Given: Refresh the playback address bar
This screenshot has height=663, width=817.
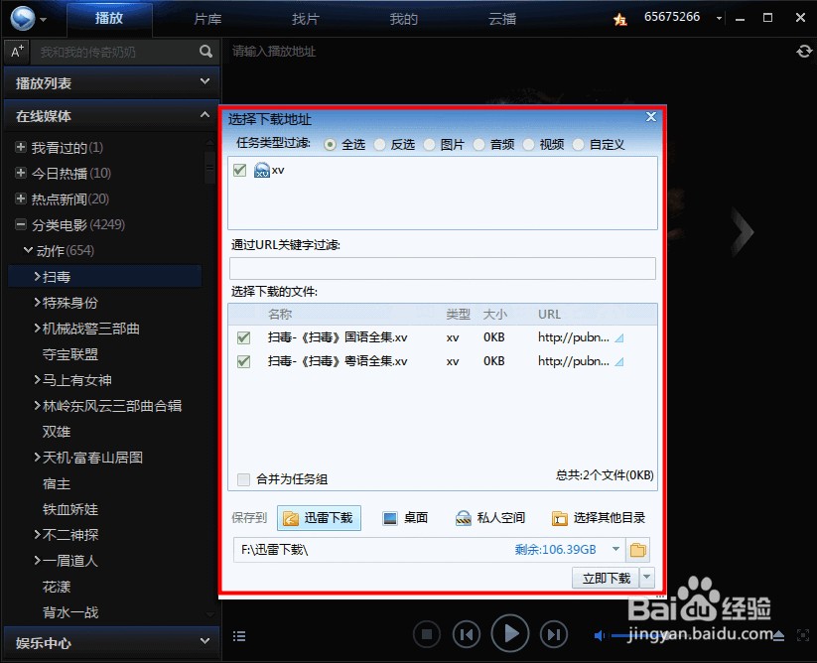Looking at the screenshot, I should pos(804,51).
